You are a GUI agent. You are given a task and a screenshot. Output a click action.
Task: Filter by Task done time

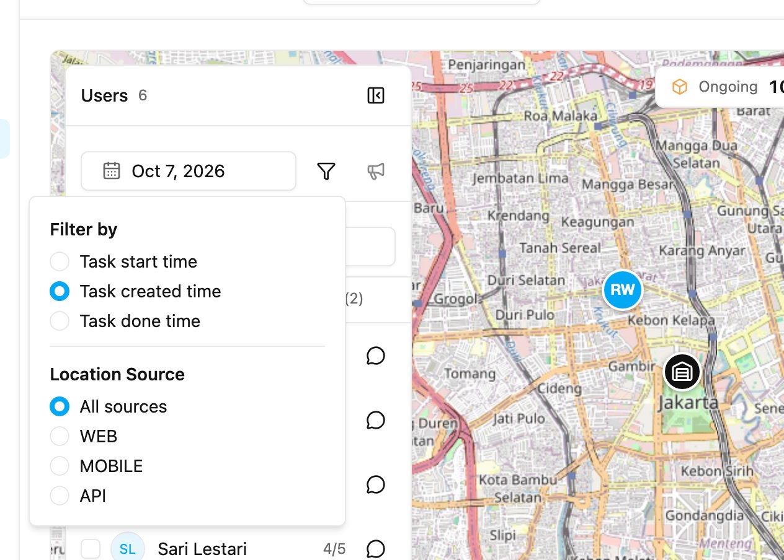point(60,321)
